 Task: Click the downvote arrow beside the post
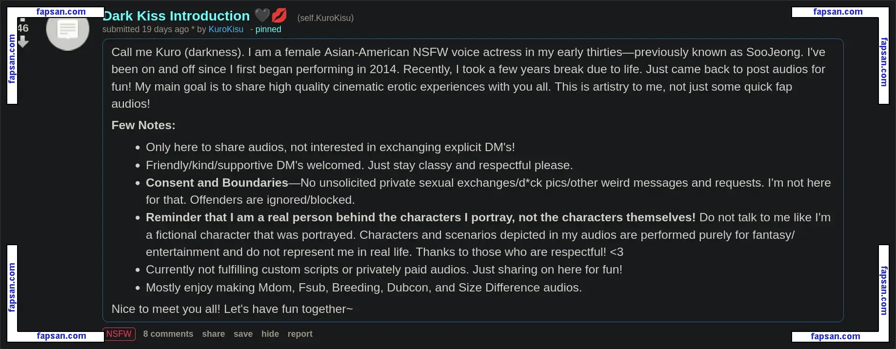[x=23, y=42]
